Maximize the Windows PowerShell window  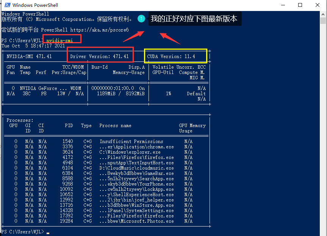[300, 5]
